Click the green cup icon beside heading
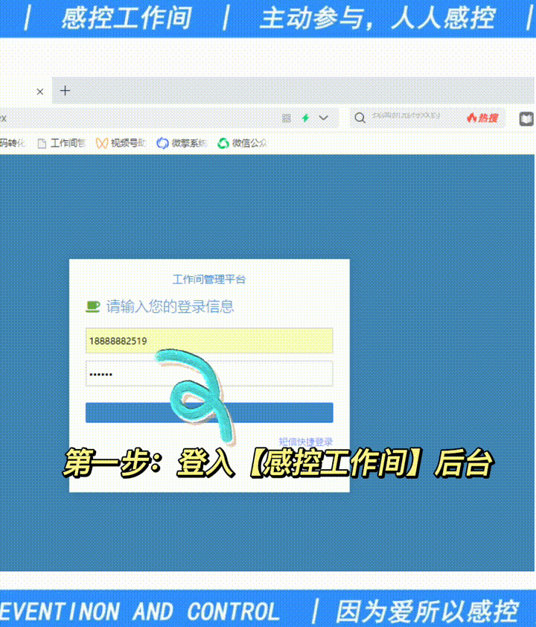The image size is (536, 627). pyautogui.click(x=93, y=307)
